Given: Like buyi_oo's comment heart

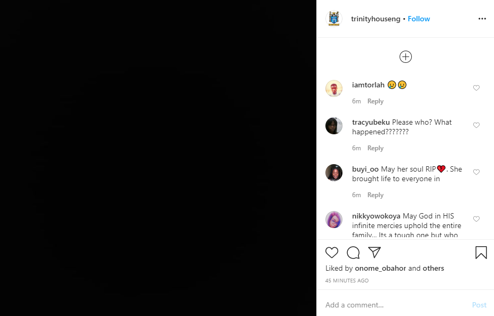Looking at the screenshot, I should [x=476, y=172].
